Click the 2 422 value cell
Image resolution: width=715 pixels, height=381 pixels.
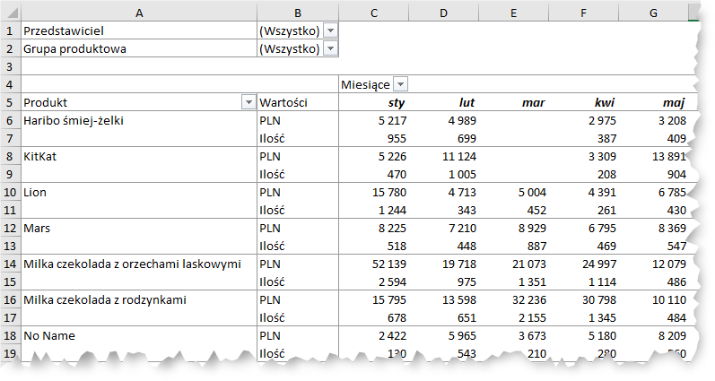(374, 335)
